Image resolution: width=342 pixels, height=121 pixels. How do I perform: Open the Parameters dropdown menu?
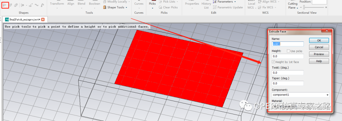click(x=235, y=2)
